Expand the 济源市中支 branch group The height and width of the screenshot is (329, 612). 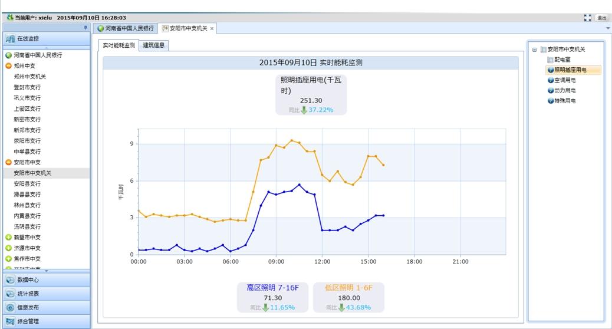click(x=9, y=248)
